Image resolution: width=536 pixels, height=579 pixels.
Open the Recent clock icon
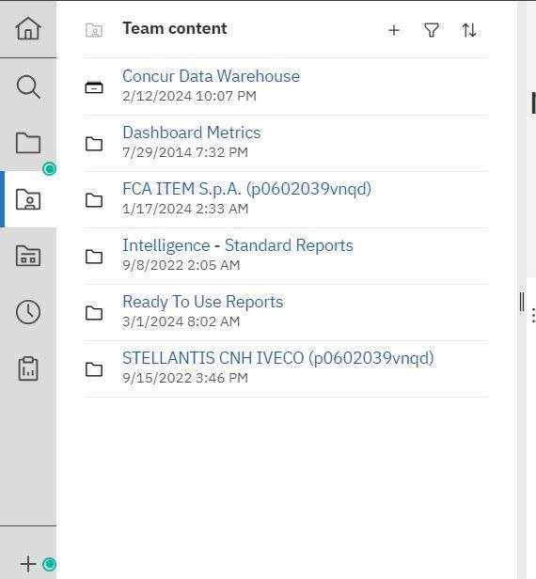[x=28, y=312]
